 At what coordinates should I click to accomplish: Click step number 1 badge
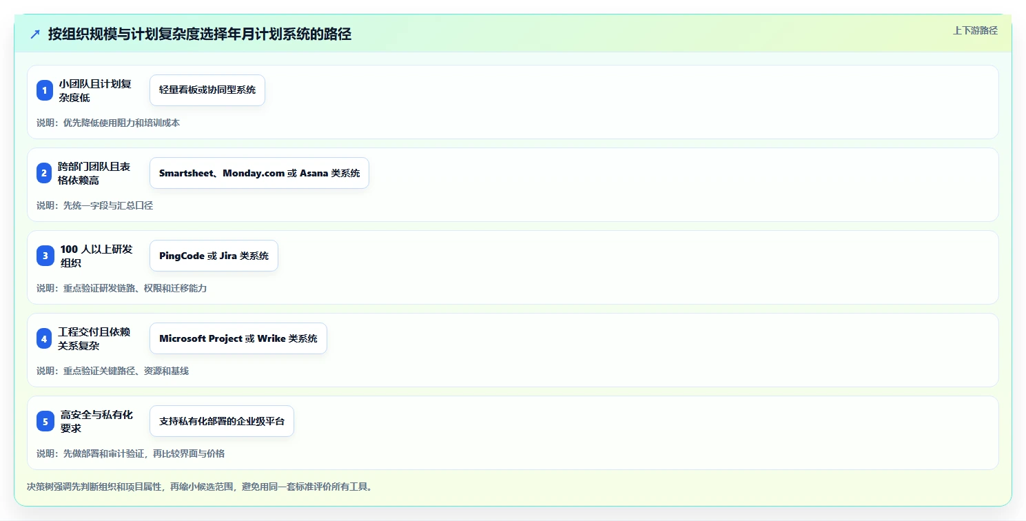pyautogui.click(x=45, y=90)
